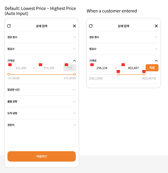The height and width of the screenshot is (173, 168).
Task: Click the minimum price field showing 101,600
Action: click(x=20, y=68)
